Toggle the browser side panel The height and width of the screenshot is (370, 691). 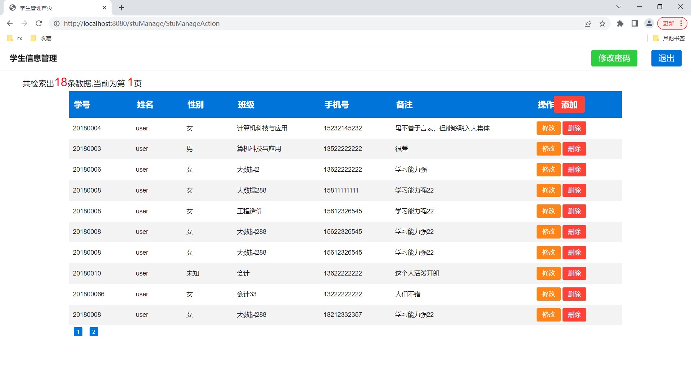click(634, 24)
